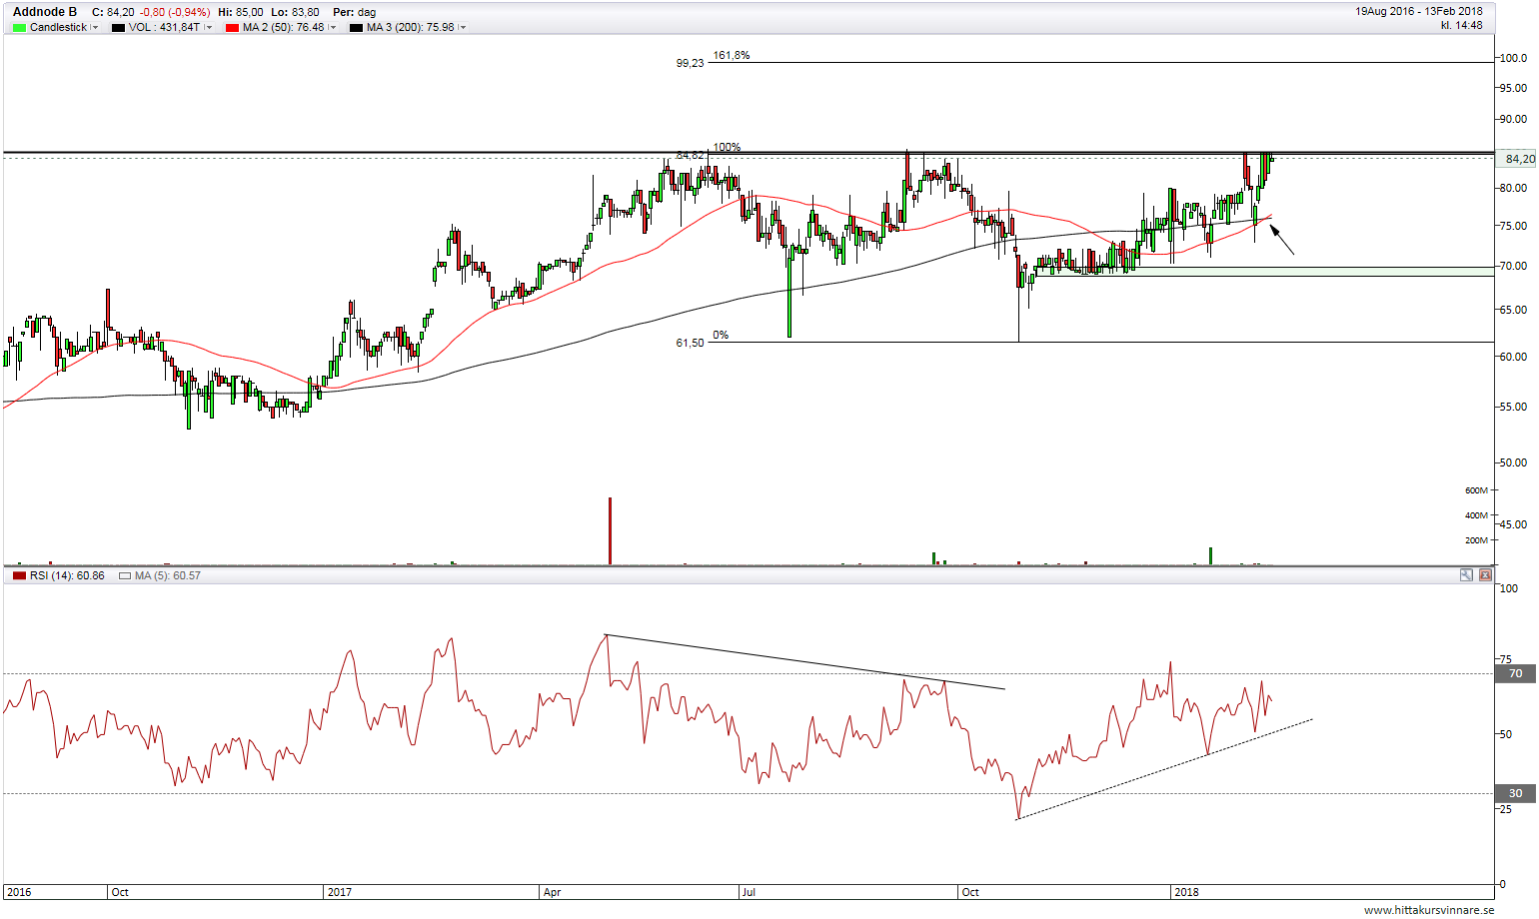
Task: Click the hittakursvinnare.se website link
Action: (1428, 910)
